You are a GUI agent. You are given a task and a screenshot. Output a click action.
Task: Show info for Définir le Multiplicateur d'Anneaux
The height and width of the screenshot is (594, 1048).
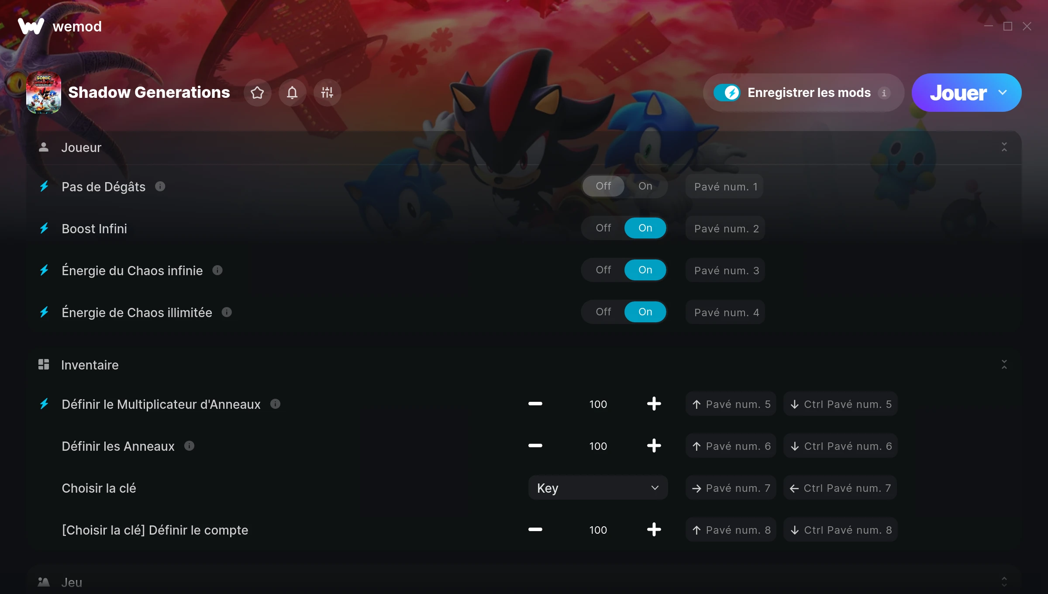275,404
